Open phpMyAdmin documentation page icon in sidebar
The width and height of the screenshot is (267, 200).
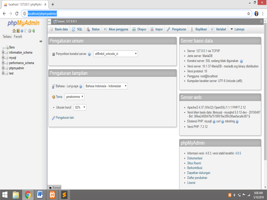click(x=26, y=31)
